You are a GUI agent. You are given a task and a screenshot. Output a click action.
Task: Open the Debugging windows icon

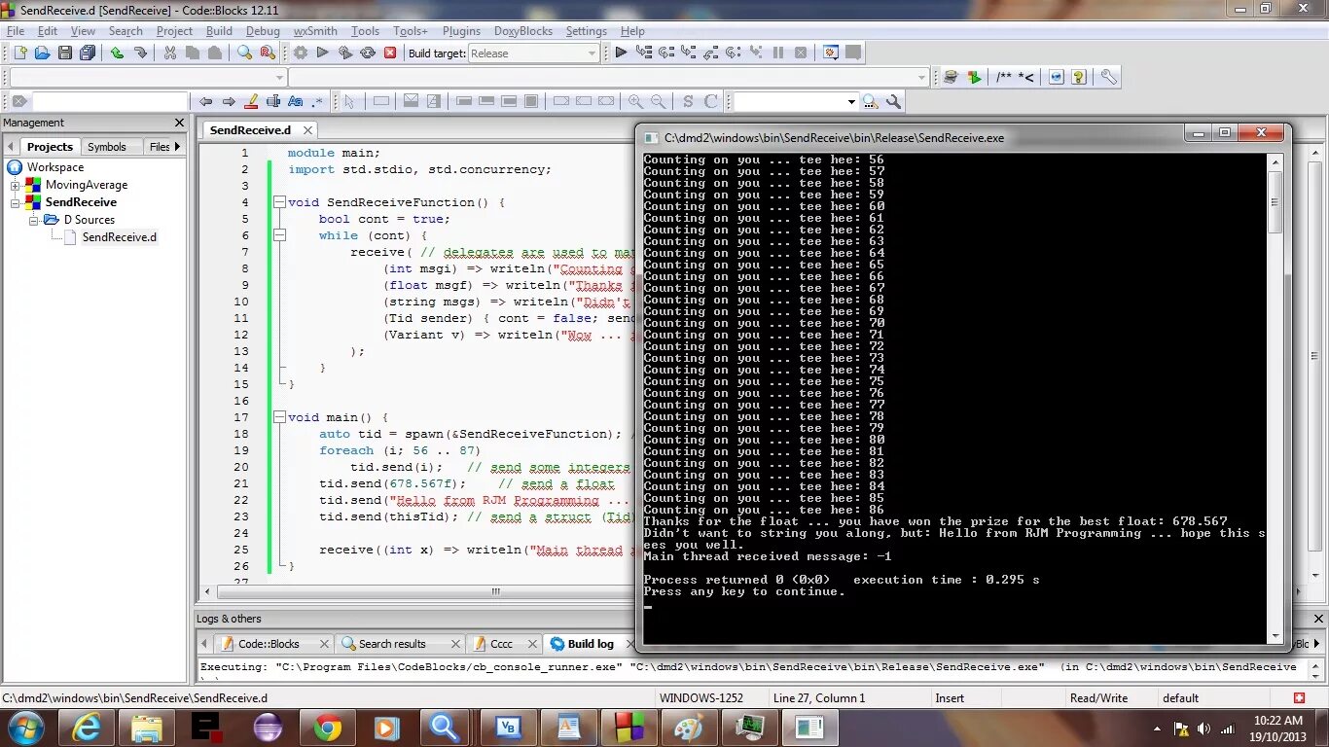click(x=831, y=53)
